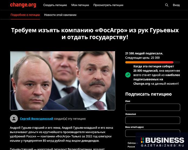Click the petition title heading
Screen dimensions: 188x150
[x=95, y=34]
